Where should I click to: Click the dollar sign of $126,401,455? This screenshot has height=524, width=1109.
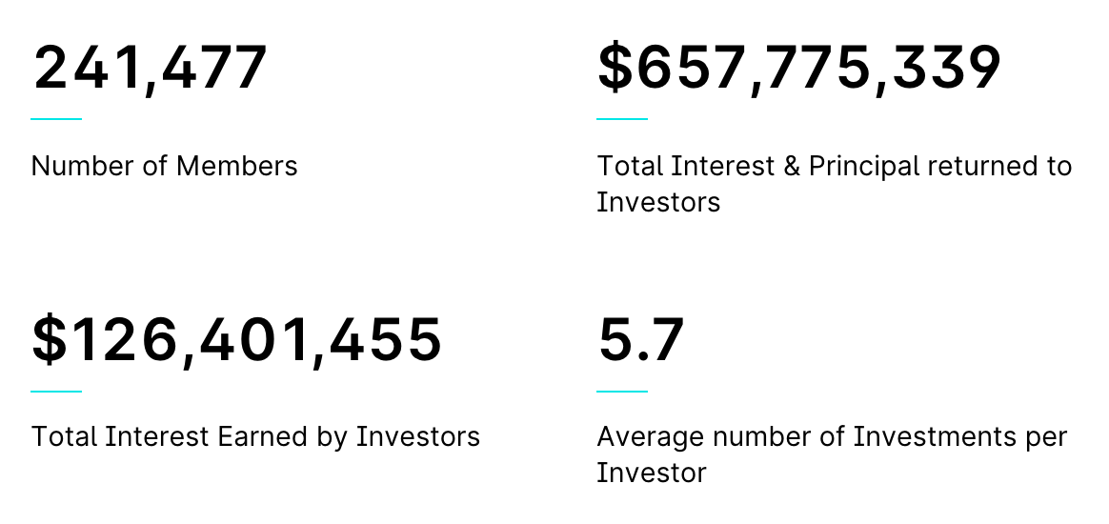(49, 340)
